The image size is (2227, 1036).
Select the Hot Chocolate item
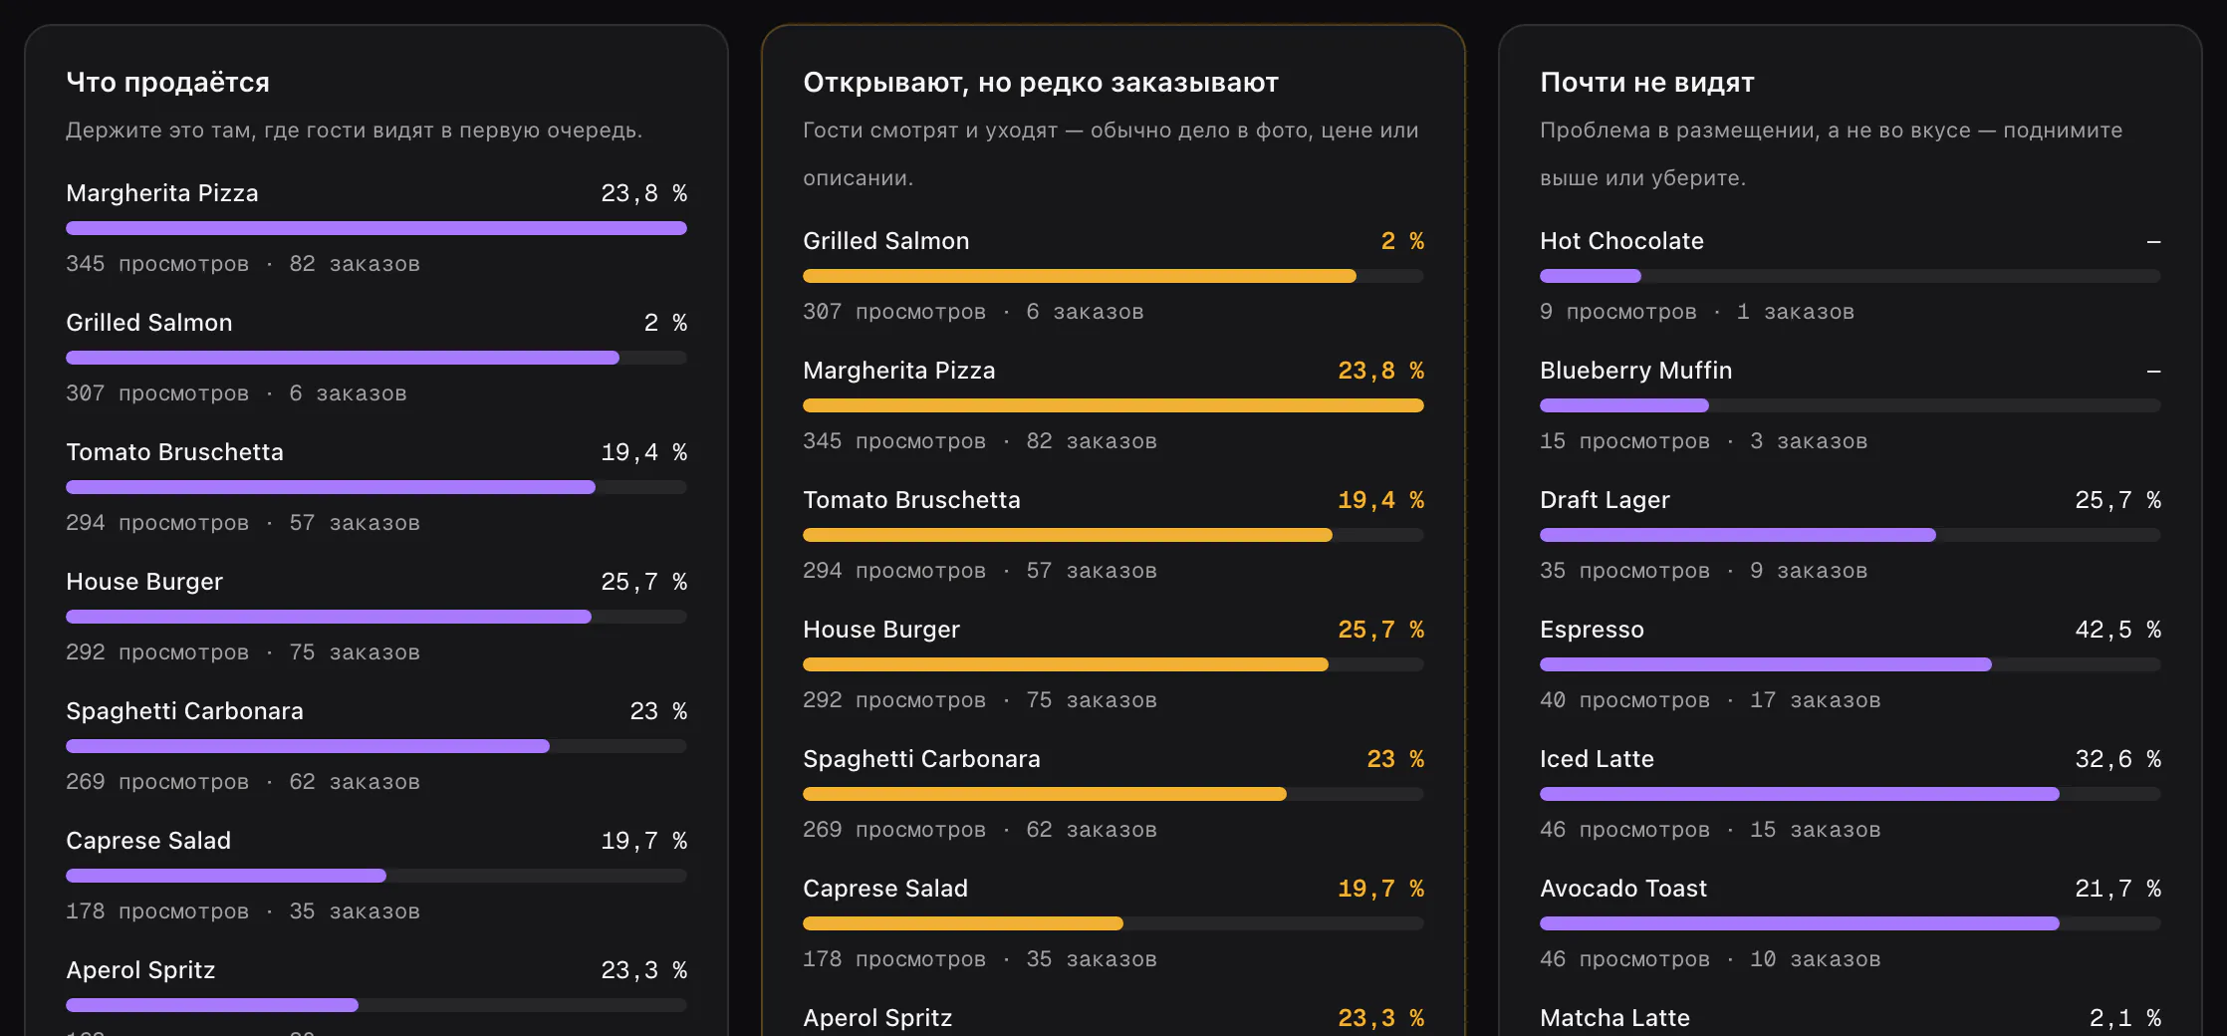click(x=1851, y=276)
